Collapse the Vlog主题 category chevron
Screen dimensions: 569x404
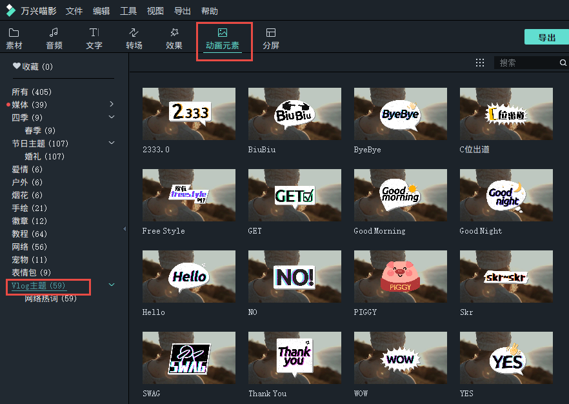click(111, 283)
